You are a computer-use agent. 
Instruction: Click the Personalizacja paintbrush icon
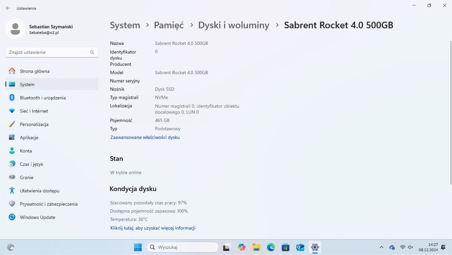(x=12, y=124)
